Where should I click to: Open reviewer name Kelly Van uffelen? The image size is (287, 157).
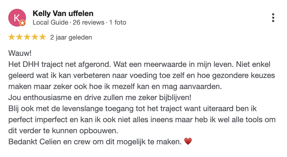[63, 13]
